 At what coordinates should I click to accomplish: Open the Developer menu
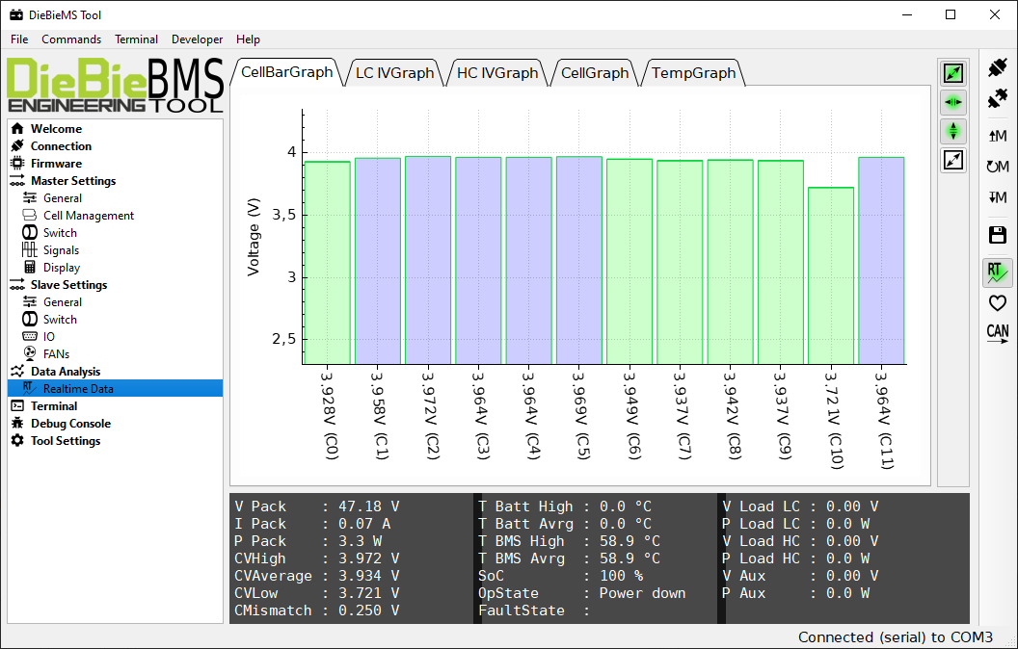[x=197, y=39]
